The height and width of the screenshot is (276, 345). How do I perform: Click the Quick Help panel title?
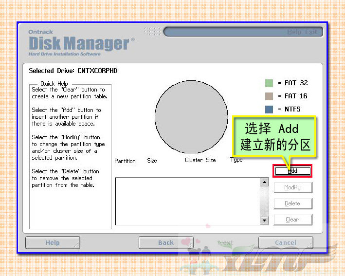pos(54,84)
